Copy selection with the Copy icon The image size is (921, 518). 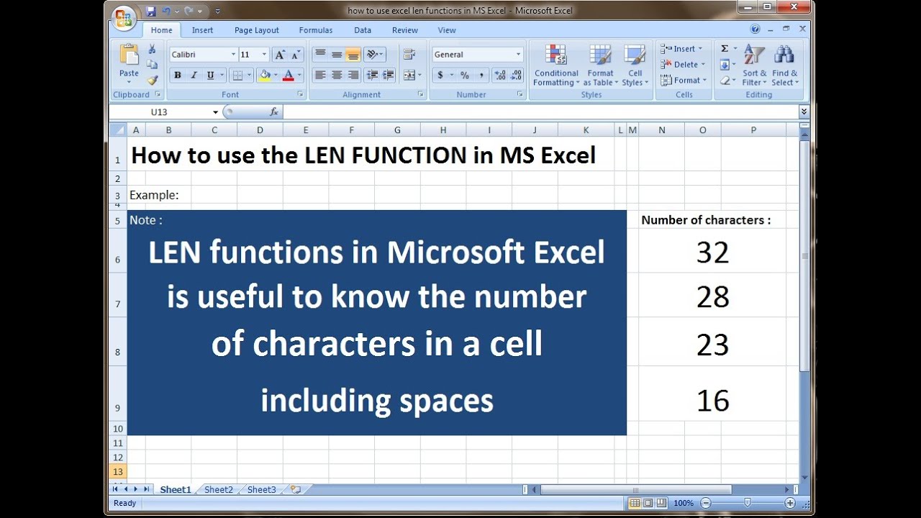point(152,65)
